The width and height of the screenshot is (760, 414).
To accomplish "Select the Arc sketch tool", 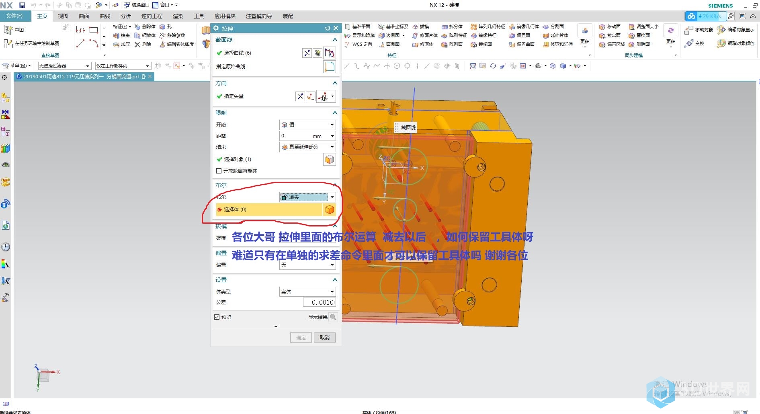I will [x=94, y=43].
